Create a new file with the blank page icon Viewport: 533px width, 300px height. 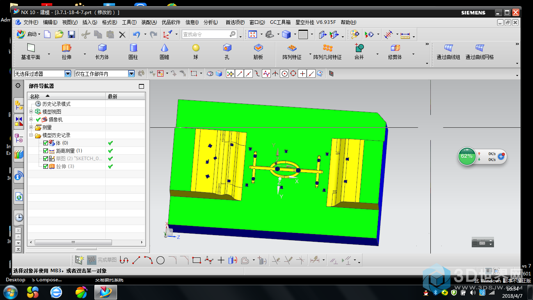pyautogui.click(x=47, y=34)
